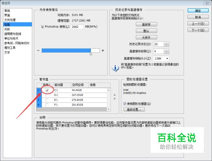212x161 pixels.
Task: Open 透明度与色域 settings
Action: [x=13, y=34]
